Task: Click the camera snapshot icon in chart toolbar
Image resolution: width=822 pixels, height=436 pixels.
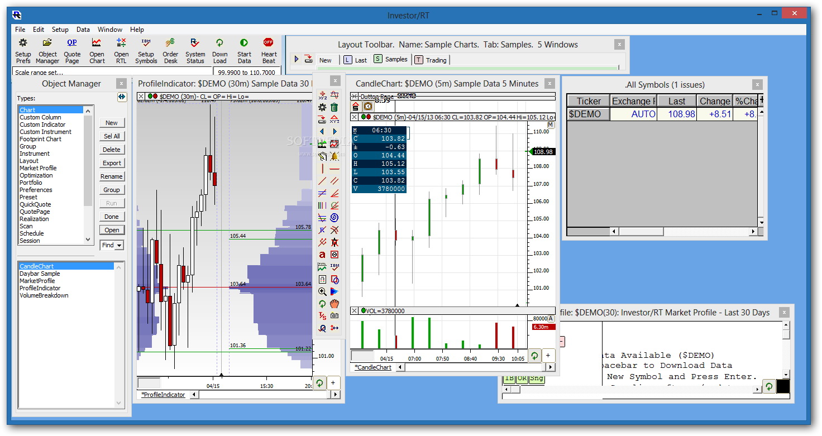Action: [x=334, y=316]
